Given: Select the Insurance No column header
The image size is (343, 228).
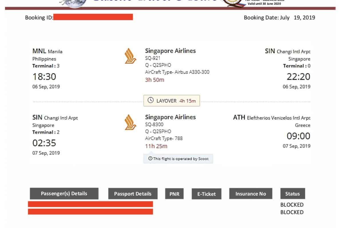Looking at the screenshot, I should 250,194.
